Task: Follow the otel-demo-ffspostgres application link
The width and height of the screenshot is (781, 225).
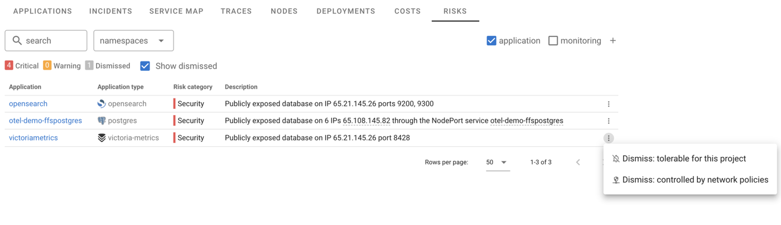Action: click(x=45, y=121)
